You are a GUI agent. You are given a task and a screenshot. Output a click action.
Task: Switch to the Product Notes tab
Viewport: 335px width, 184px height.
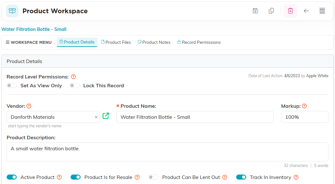coord(154,42)
